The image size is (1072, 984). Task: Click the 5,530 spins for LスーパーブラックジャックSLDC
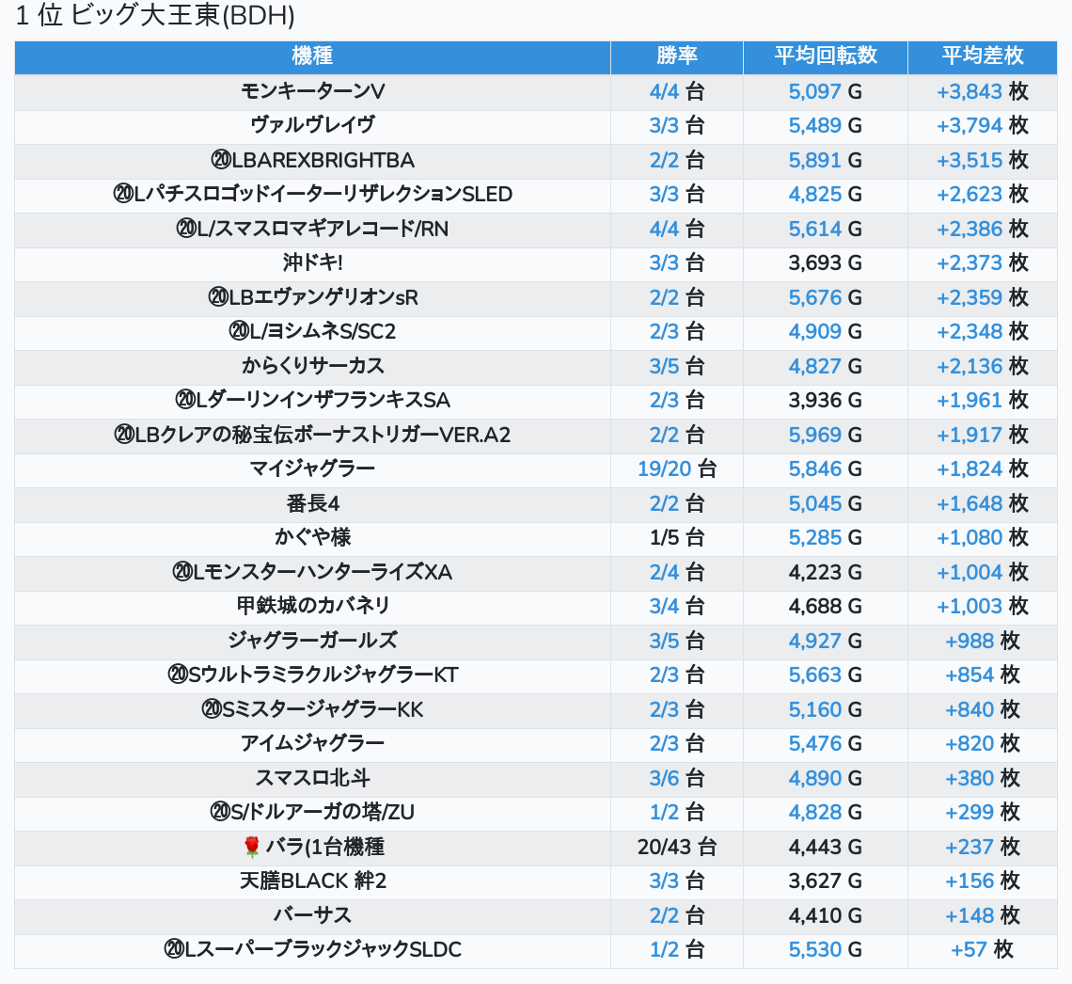tap(814, 949)
